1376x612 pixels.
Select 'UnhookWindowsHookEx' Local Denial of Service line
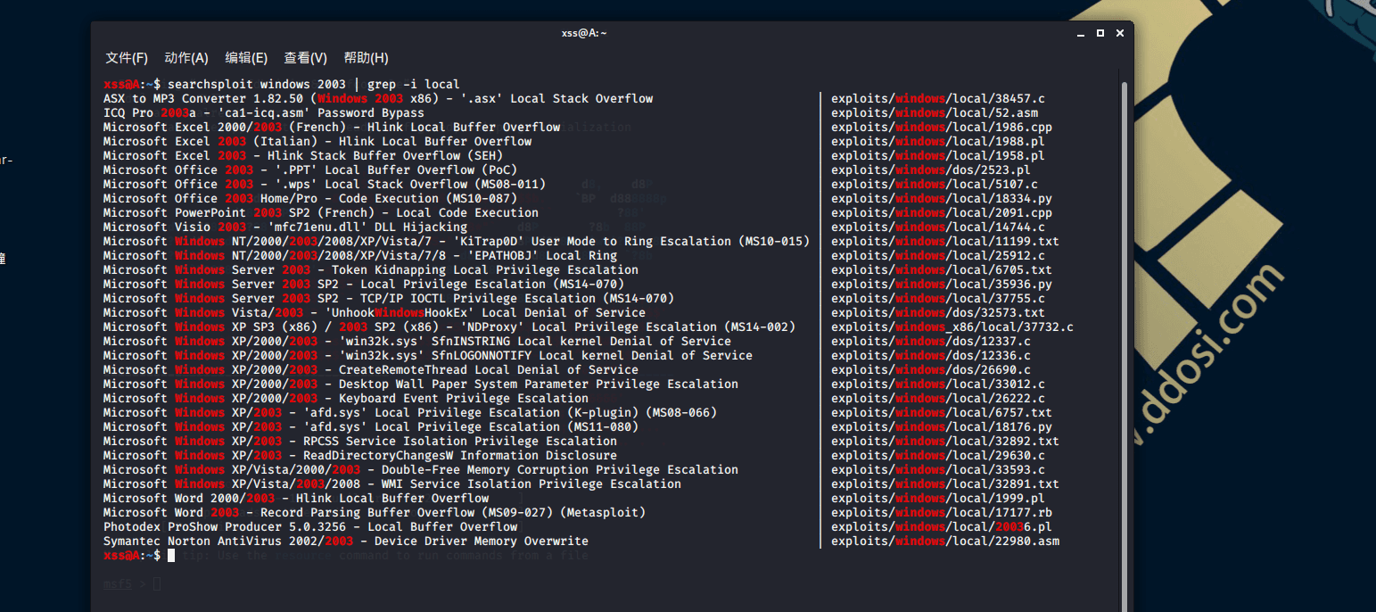point(375,313)
